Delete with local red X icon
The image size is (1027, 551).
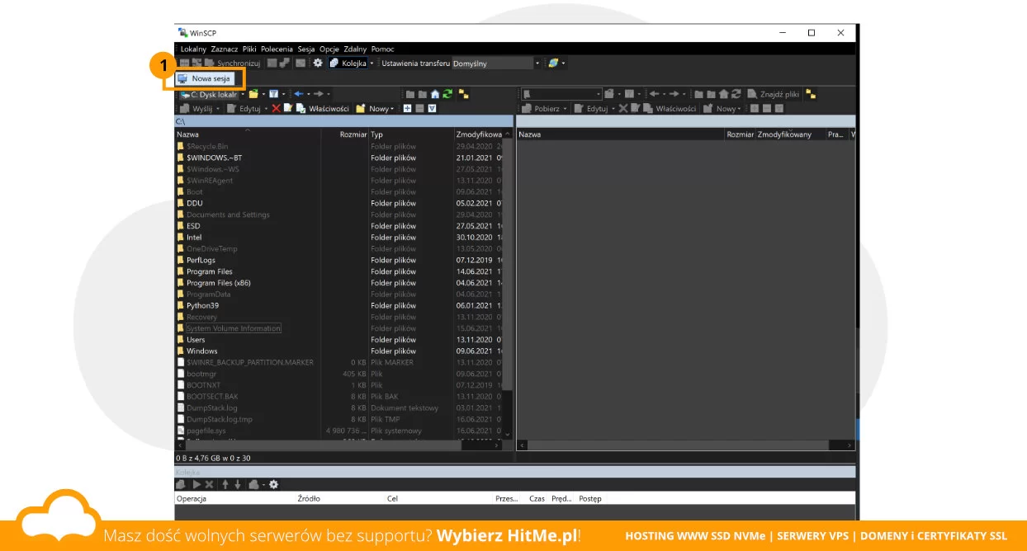pos(276,108)
